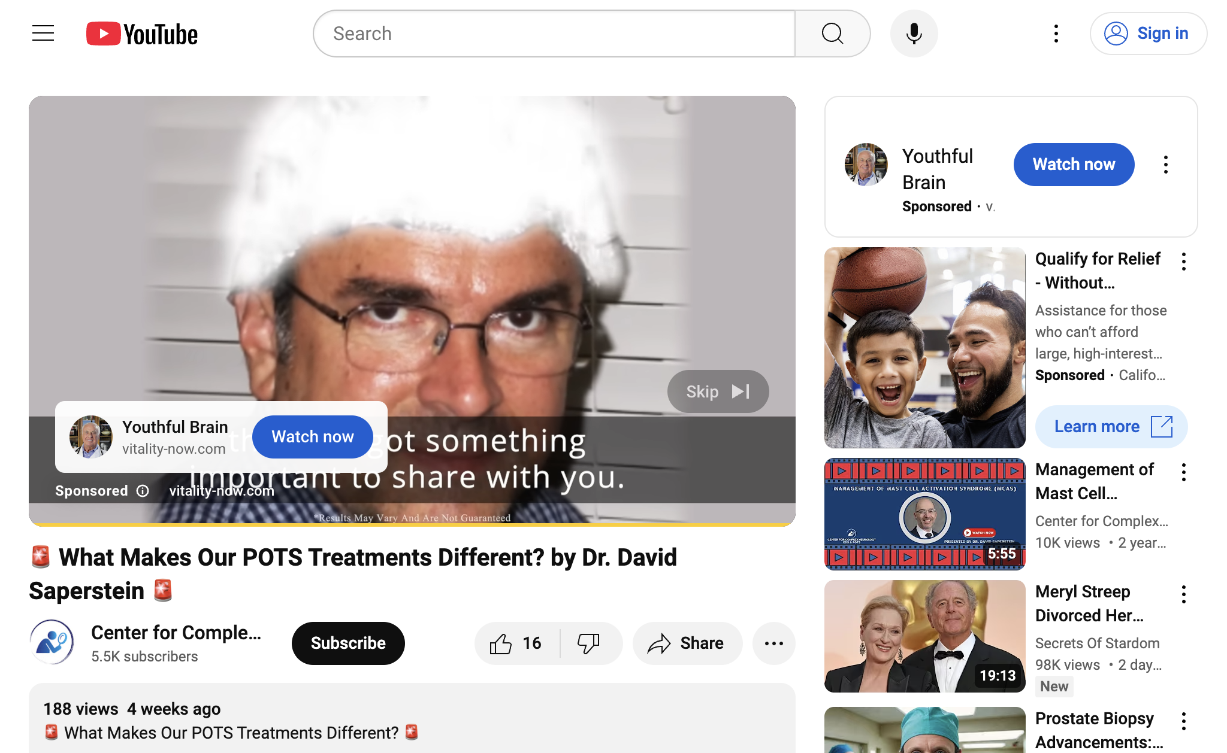Click the 5.5K subscribers text

point(144,657)
